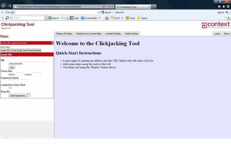The height and width of the screenshot is (144, 231).
Task: Expand the second toolbar search field dropdown
Action: coord(46,18)
